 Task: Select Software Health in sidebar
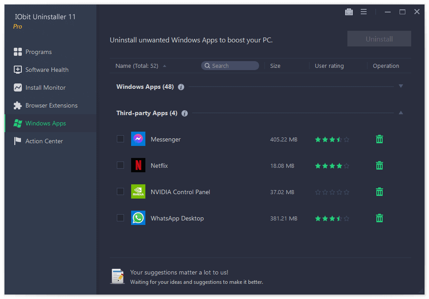(x=47, y=70)
